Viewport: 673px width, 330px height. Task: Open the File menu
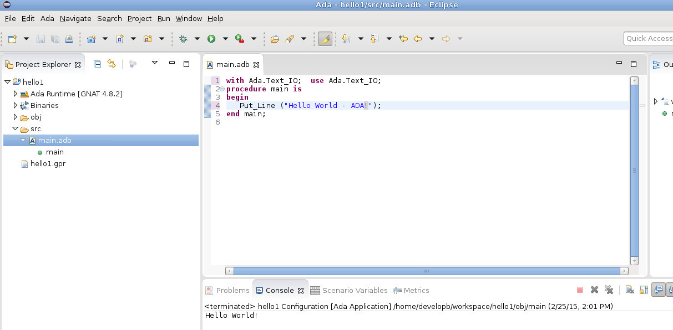[10, 18]
